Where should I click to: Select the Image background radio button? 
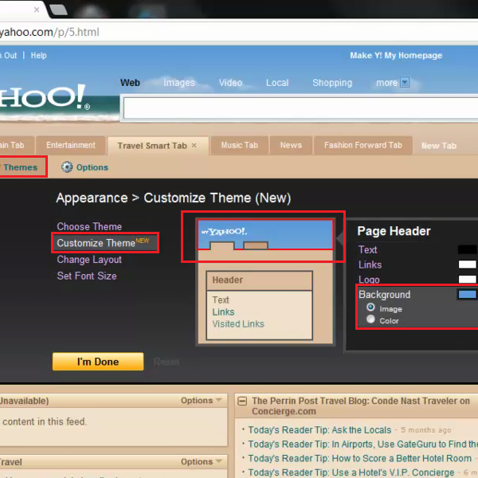click(x=370, y=308)
